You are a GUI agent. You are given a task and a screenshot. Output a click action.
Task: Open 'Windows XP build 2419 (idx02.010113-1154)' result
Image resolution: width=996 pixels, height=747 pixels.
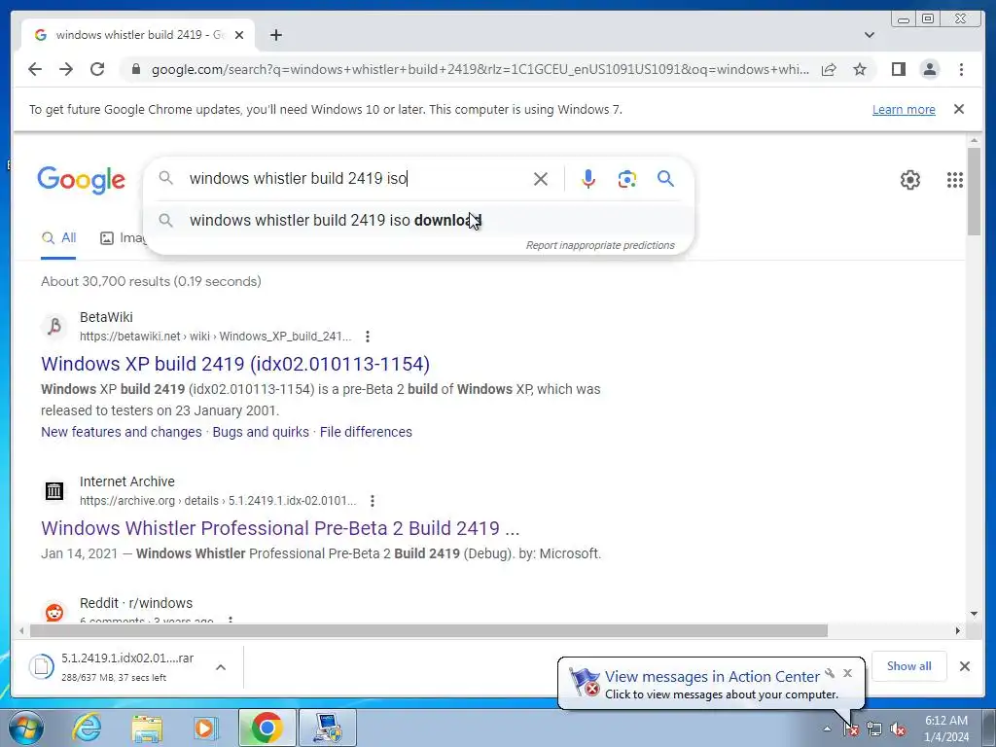pos(235,364)
